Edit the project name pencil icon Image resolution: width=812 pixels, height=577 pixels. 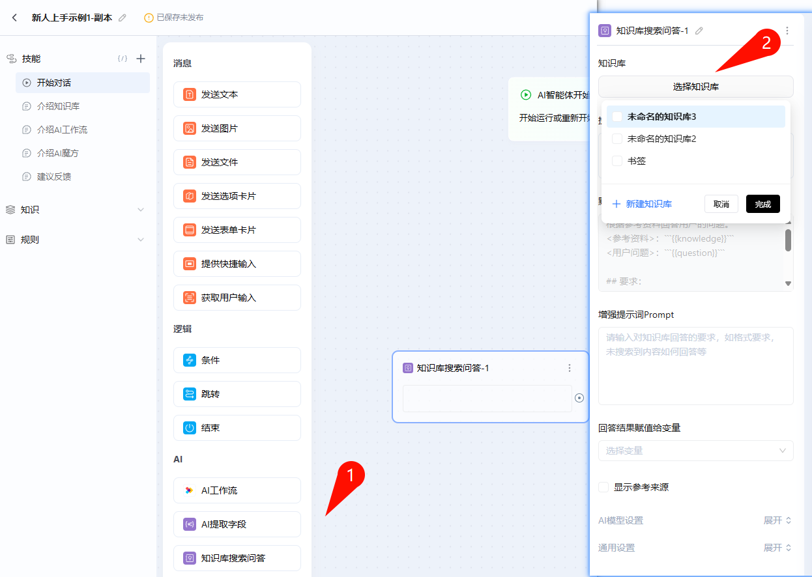coord(123,18)
